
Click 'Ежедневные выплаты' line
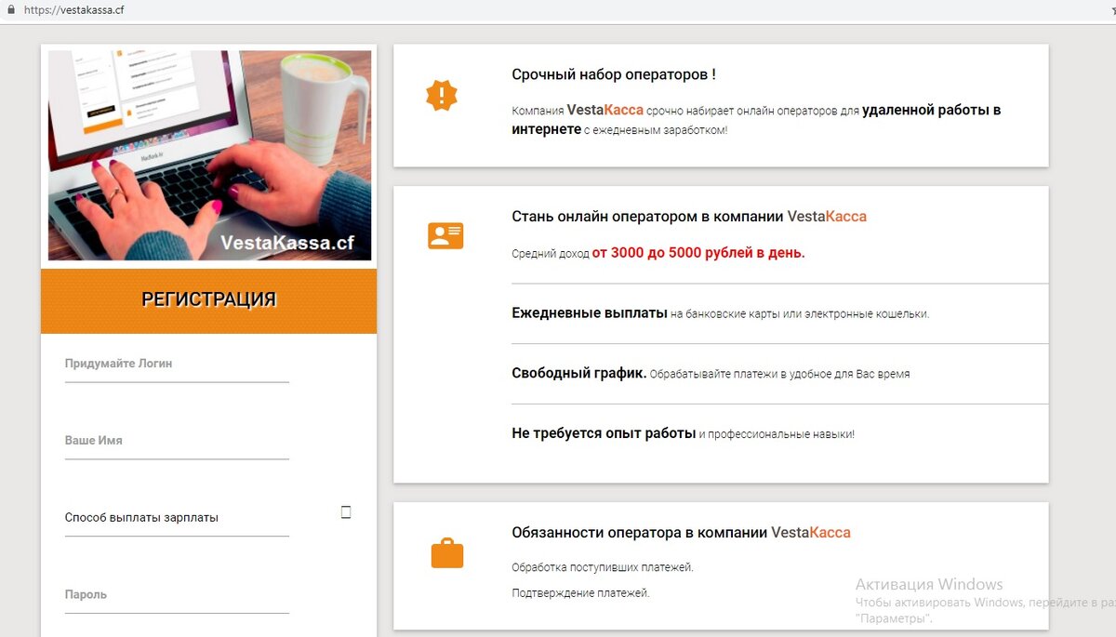coord(720,313)
